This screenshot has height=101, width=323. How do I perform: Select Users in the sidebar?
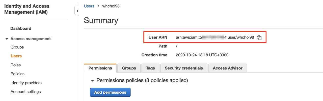coord(16,56)
